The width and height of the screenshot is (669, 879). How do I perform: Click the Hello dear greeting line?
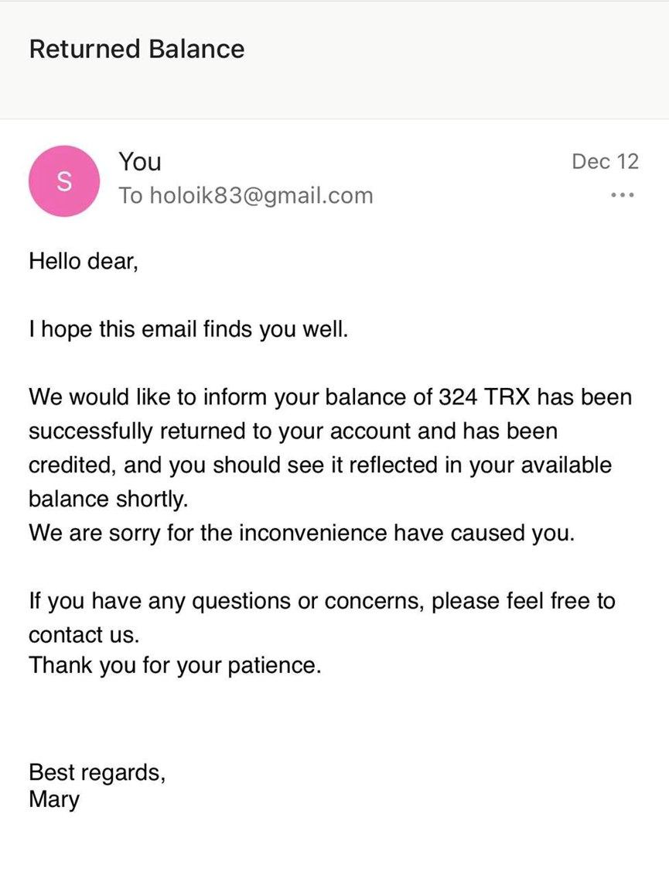click(84, 261)
